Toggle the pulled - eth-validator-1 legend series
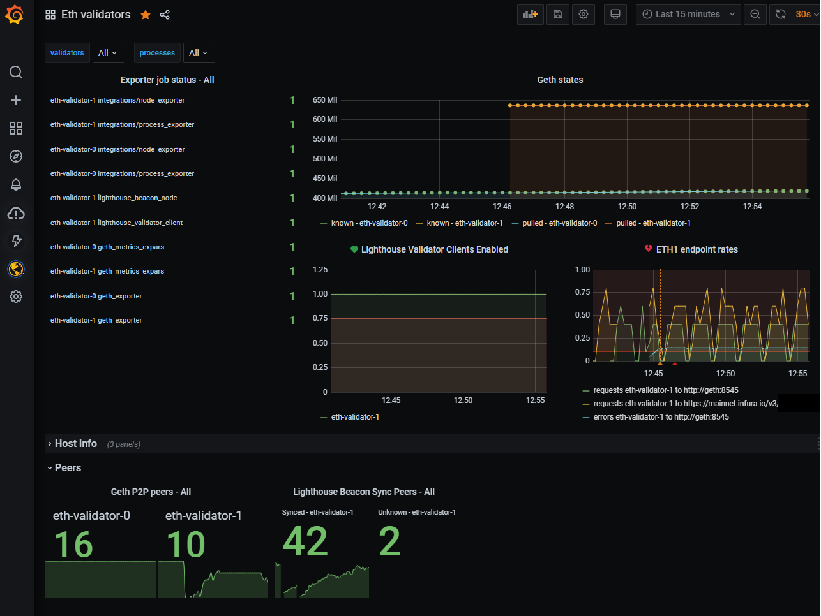 click(x=653, y=223)
